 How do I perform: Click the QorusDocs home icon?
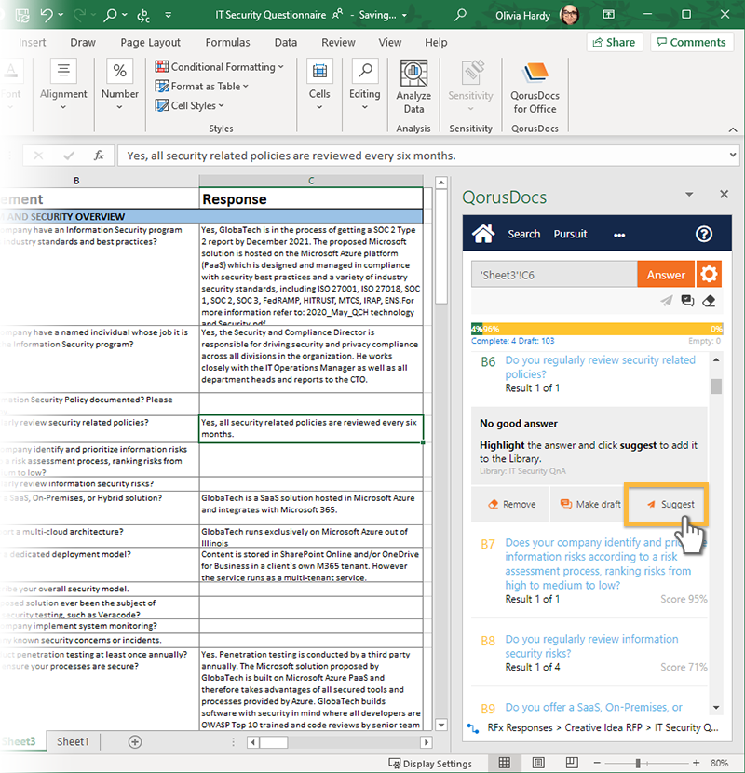tap(482, 234)
